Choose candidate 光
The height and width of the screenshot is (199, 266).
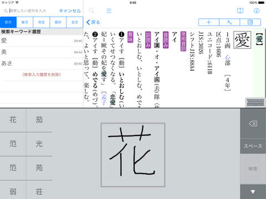click(39, 144)
